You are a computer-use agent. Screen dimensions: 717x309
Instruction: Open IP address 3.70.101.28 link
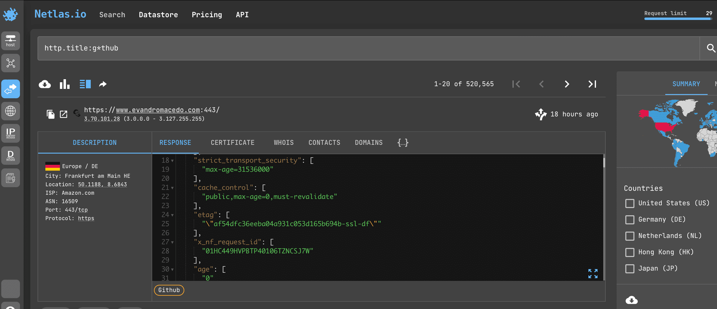pos(102,119)
